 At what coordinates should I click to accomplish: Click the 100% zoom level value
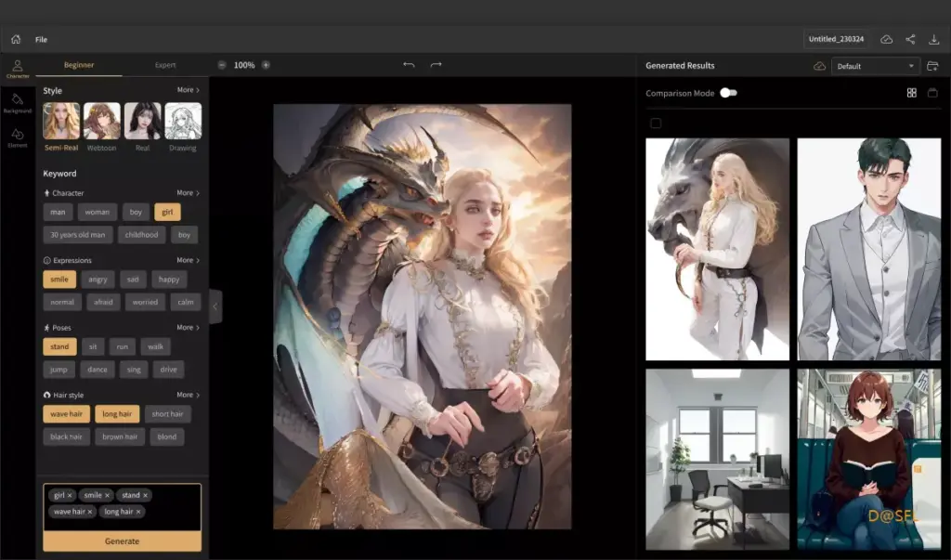[244, 65]
